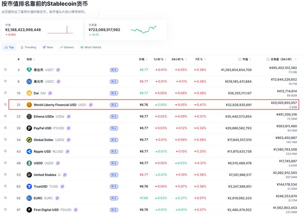The width and height of the screenshot is (305, 214).
Task: Star USDC to add to watchlist
Action: [x=5, y=81]
